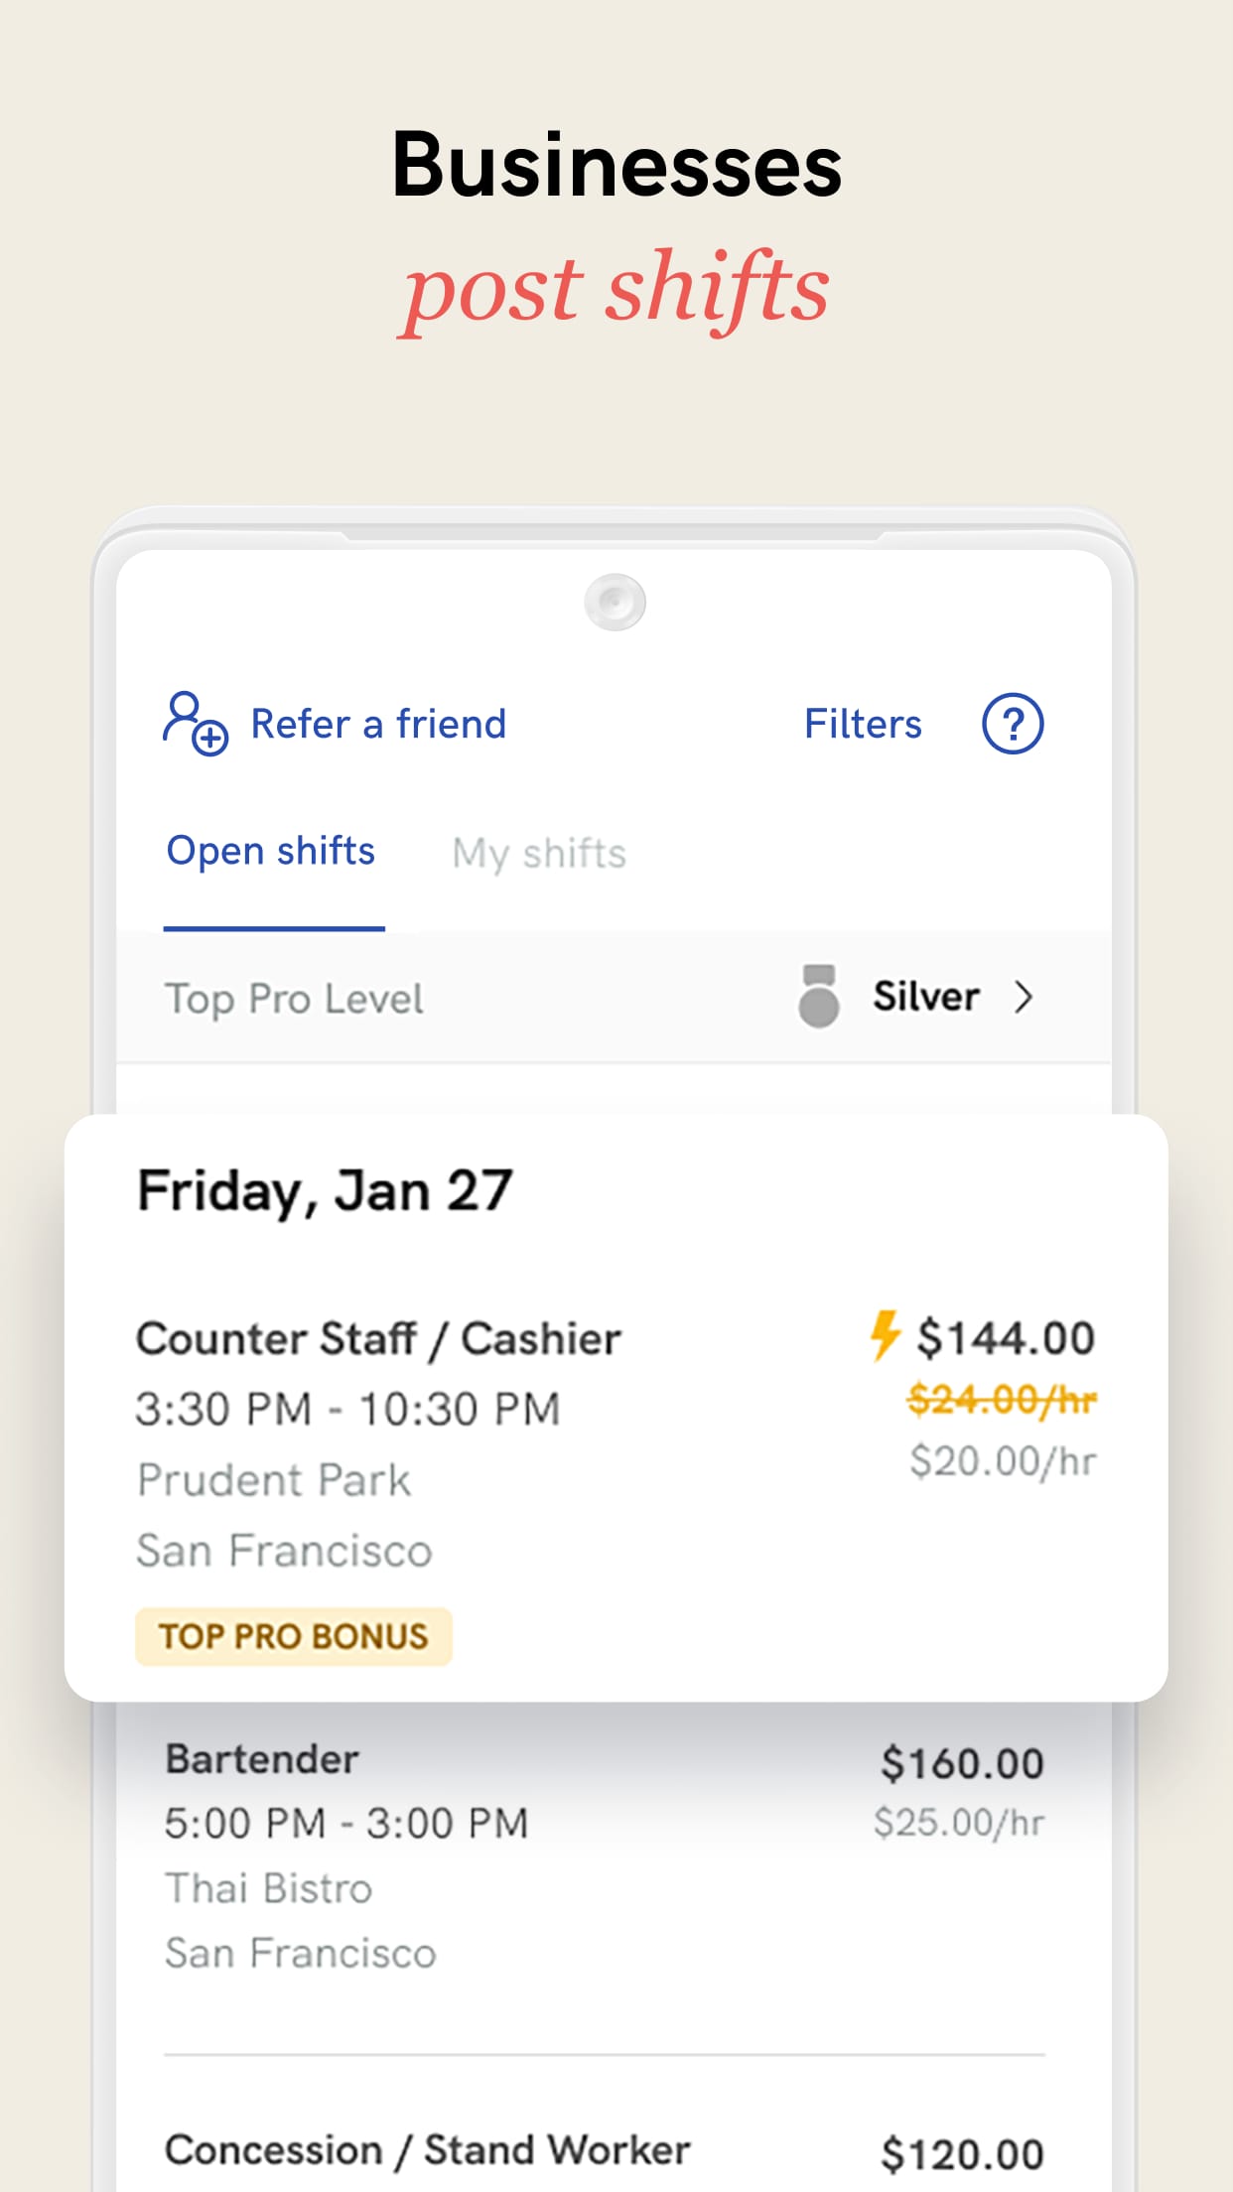Image resolution: width=1233 pixels, height=2192 pixels.
Task: Open the Counter Staff / Cashier shift
Action: [378, 1339]
